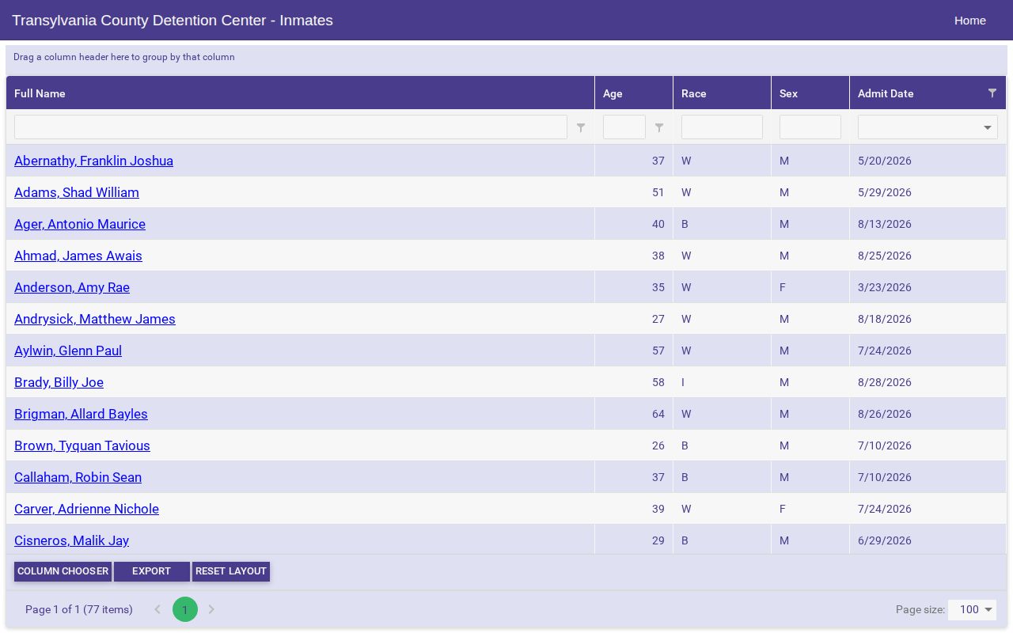This screenshot has height=633, width=1013.
Task: Click the Age filter-row funnel icon
Action: [659, 127]
